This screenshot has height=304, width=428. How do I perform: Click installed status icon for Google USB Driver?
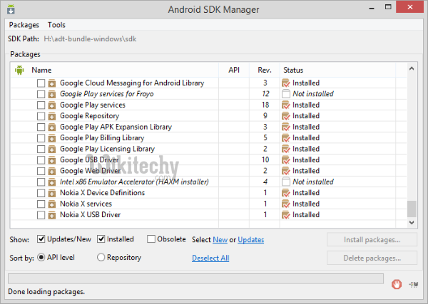pos(286,159)
